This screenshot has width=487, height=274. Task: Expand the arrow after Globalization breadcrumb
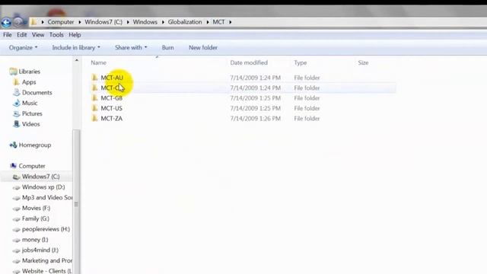pyautogui.click(x=208, y=22)
